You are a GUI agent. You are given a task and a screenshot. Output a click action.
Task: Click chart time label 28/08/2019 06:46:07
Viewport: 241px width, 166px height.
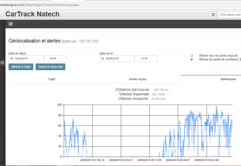pyautogui.click(x=178, y=160)
